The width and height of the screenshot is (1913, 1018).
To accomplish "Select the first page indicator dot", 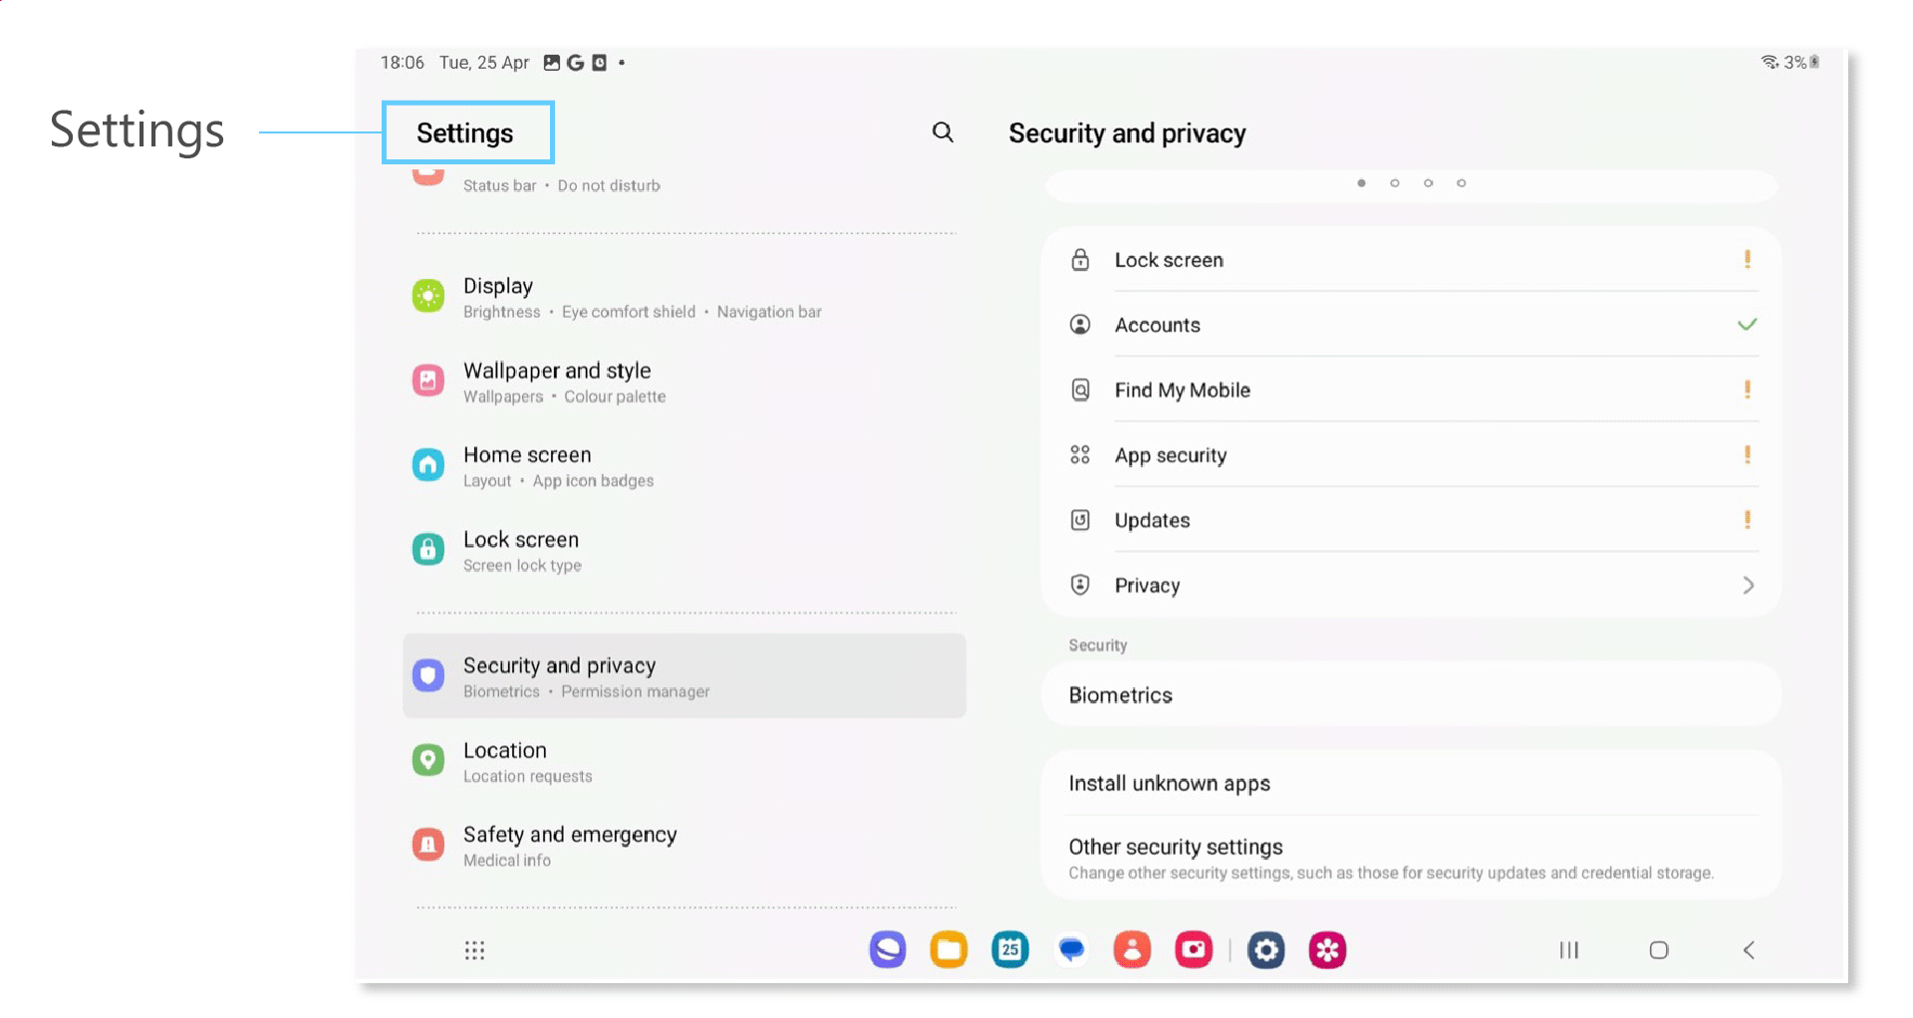I will coord(1361,183).
